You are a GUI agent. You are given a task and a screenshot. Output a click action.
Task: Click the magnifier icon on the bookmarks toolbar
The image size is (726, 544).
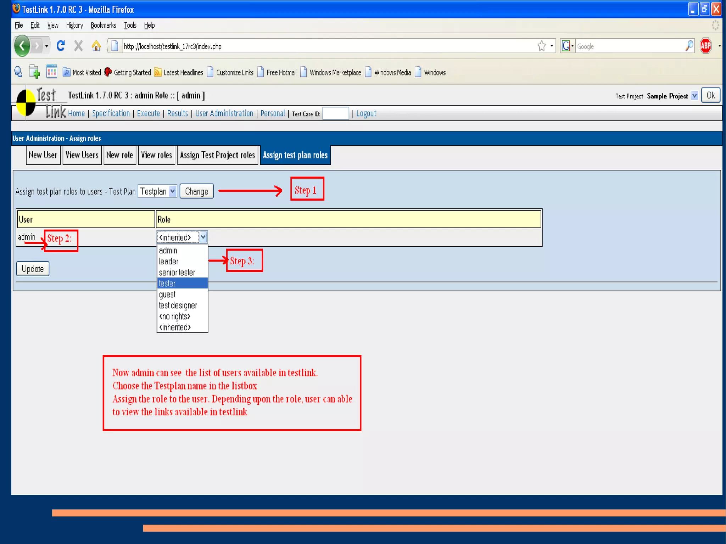pos(18,72)
